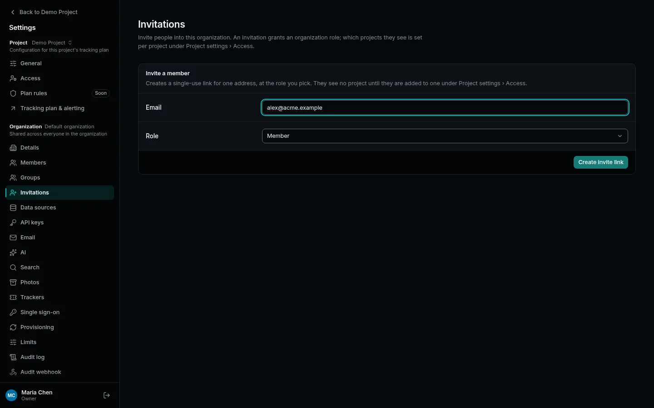Open the Provisioning label
Image resolution: width=654 pixels, height=408 pixels.
click(37, 327)
